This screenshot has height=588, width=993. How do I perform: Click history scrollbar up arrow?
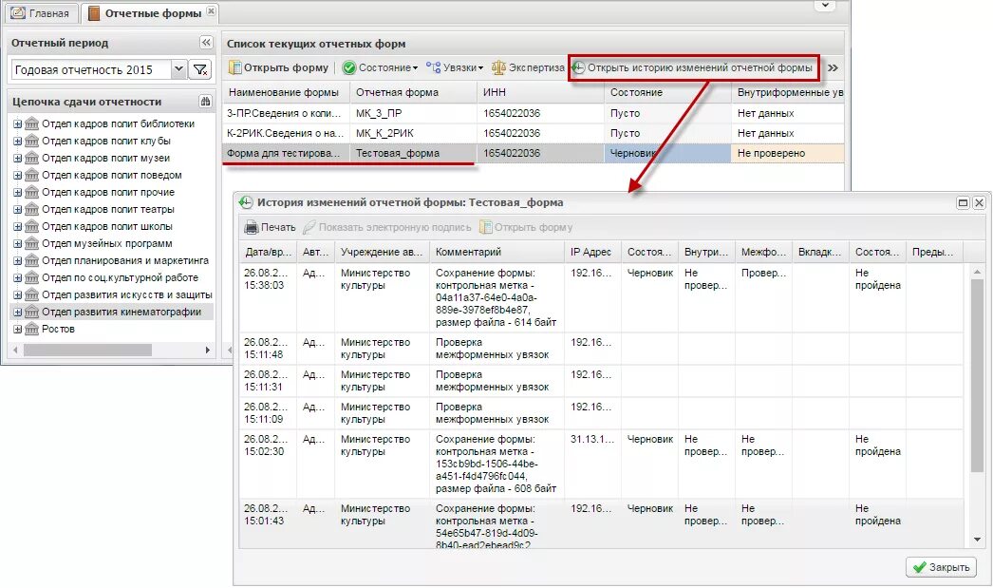[x=977, y=271]
